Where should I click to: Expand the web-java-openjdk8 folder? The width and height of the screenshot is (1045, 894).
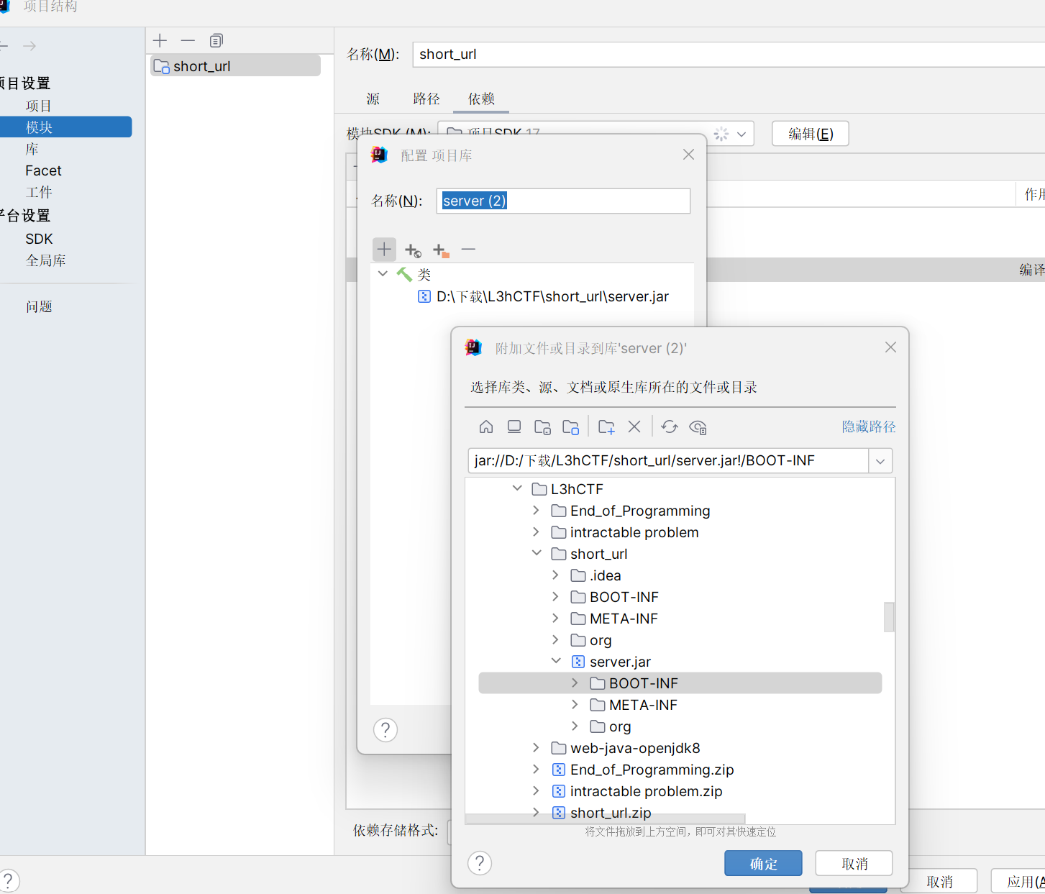tap(537, 747)
